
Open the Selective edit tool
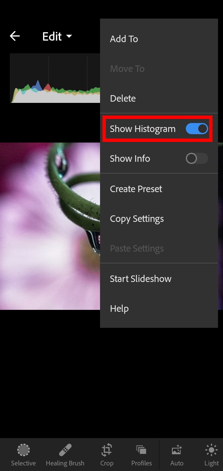[x=23, y=454]
